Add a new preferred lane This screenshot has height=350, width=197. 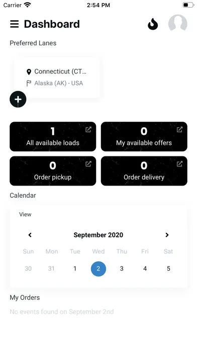18,100
